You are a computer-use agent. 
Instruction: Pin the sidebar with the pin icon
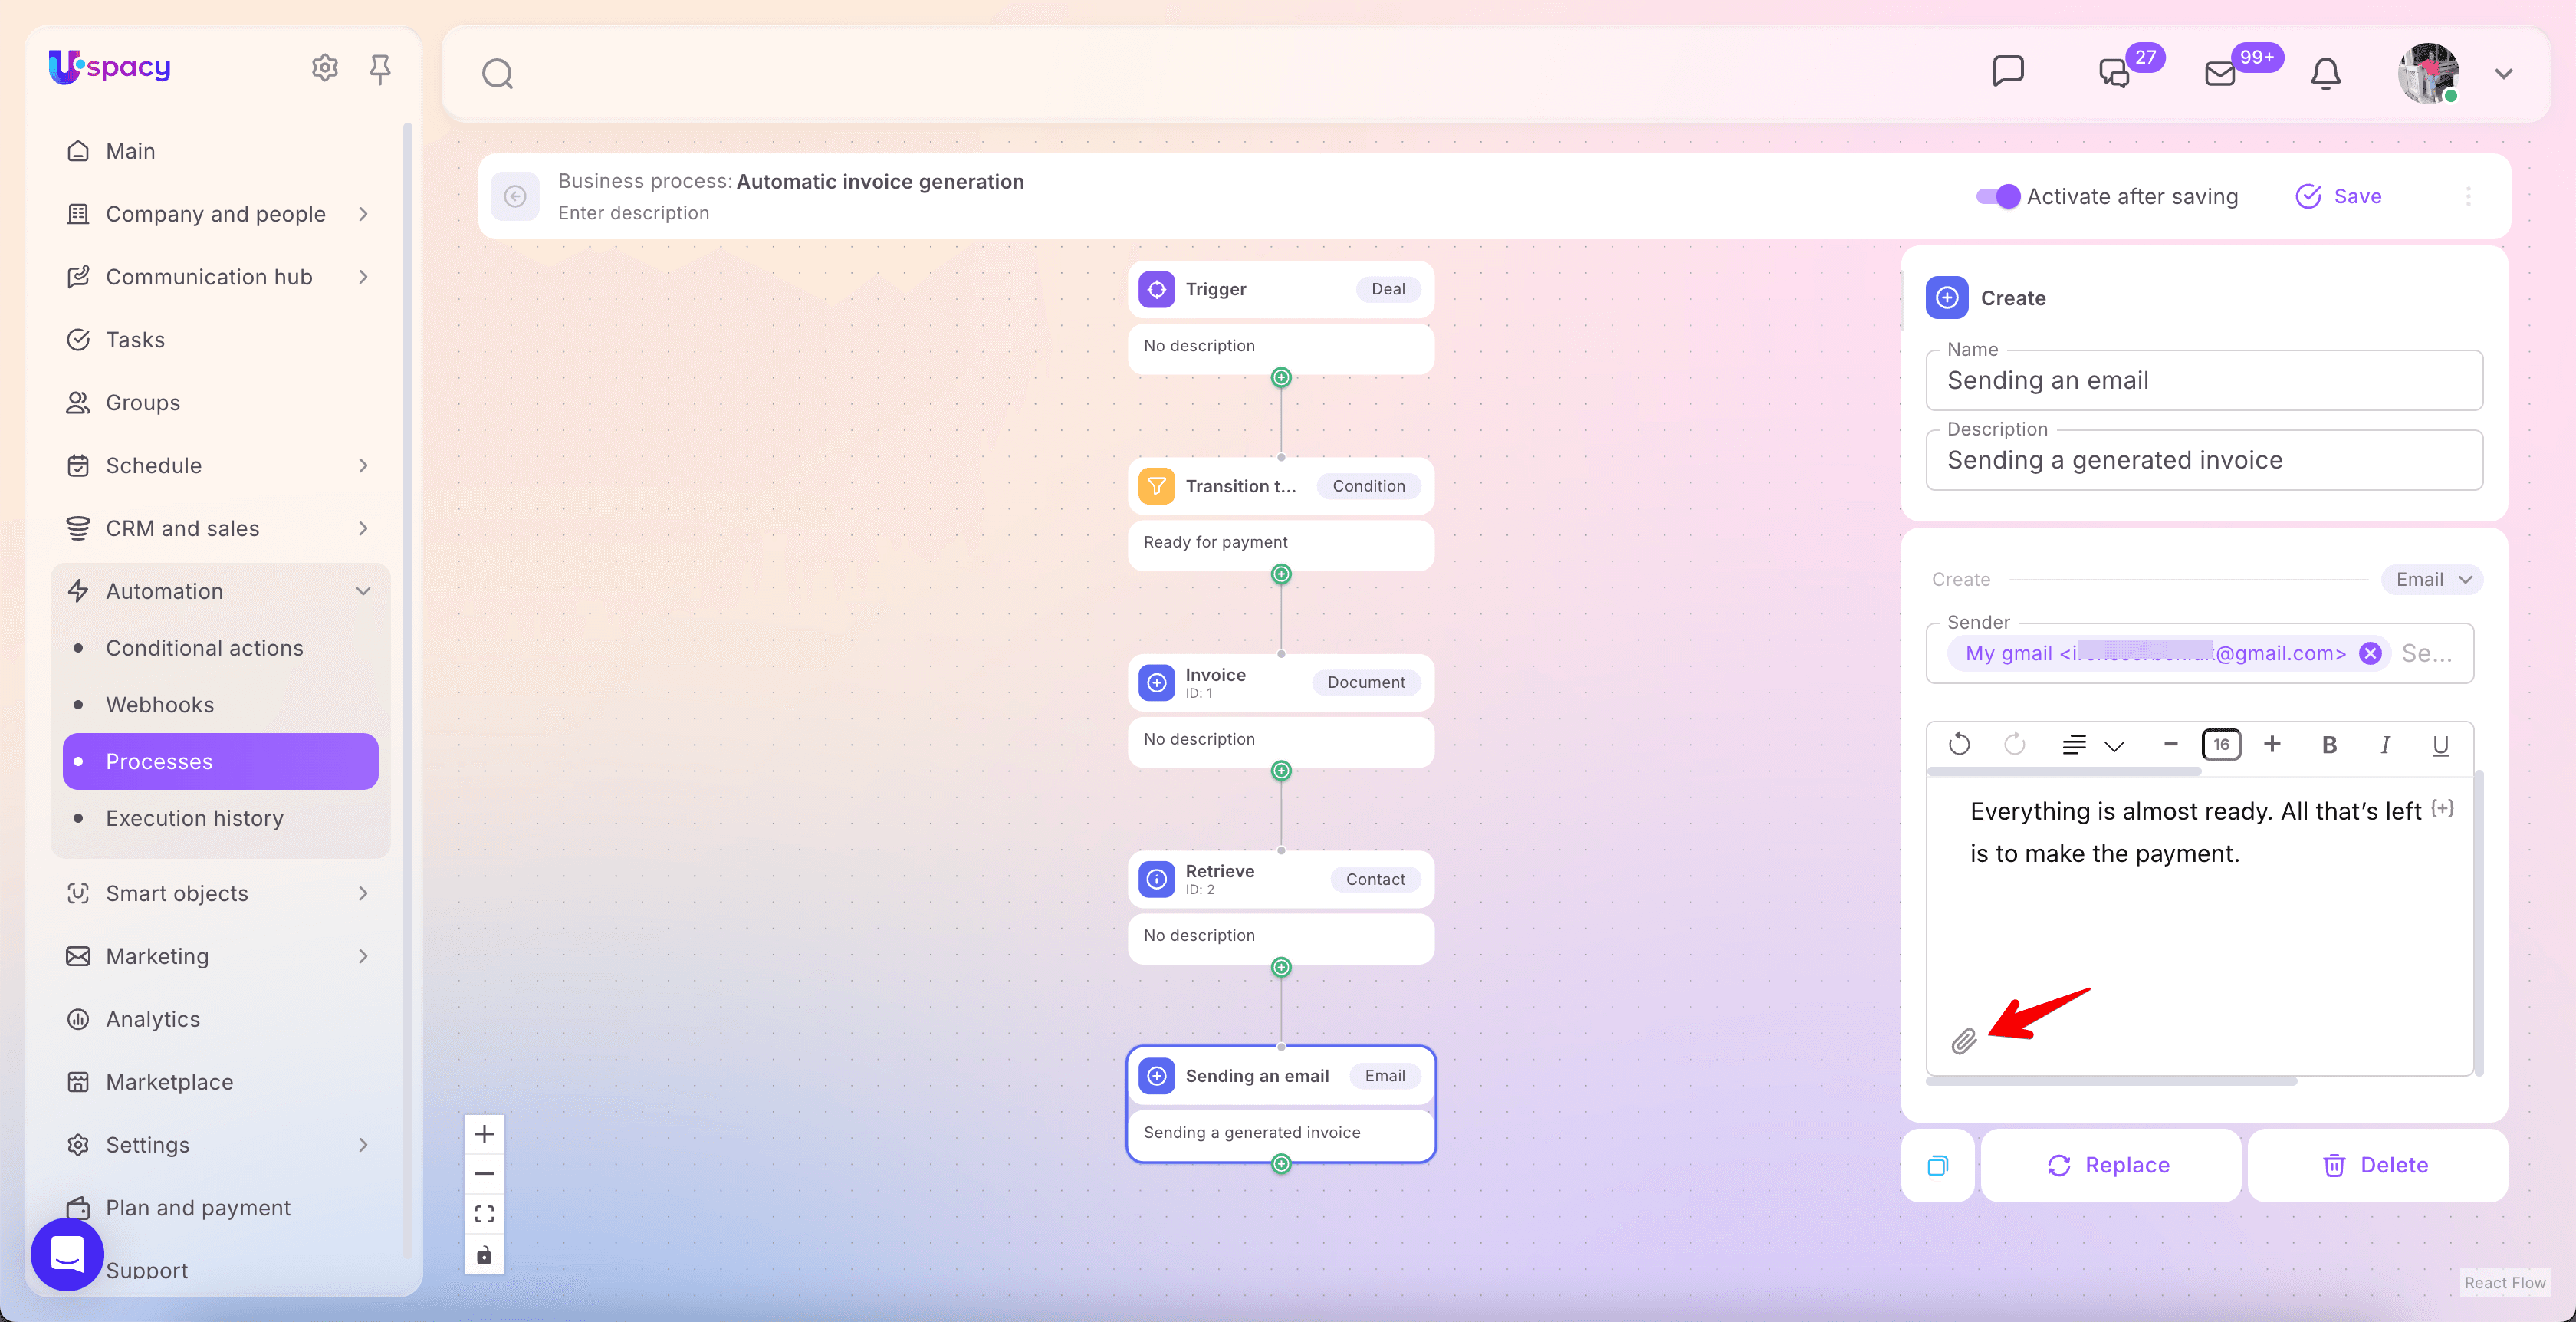(x=380, y=68)
